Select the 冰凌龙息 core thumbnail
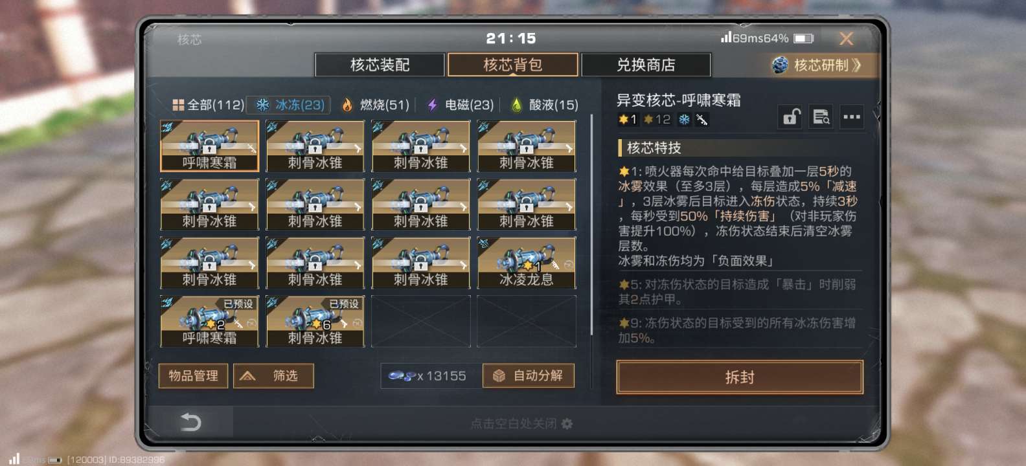The height and width of the screenshot is (466, 1026). pos(527,263)
